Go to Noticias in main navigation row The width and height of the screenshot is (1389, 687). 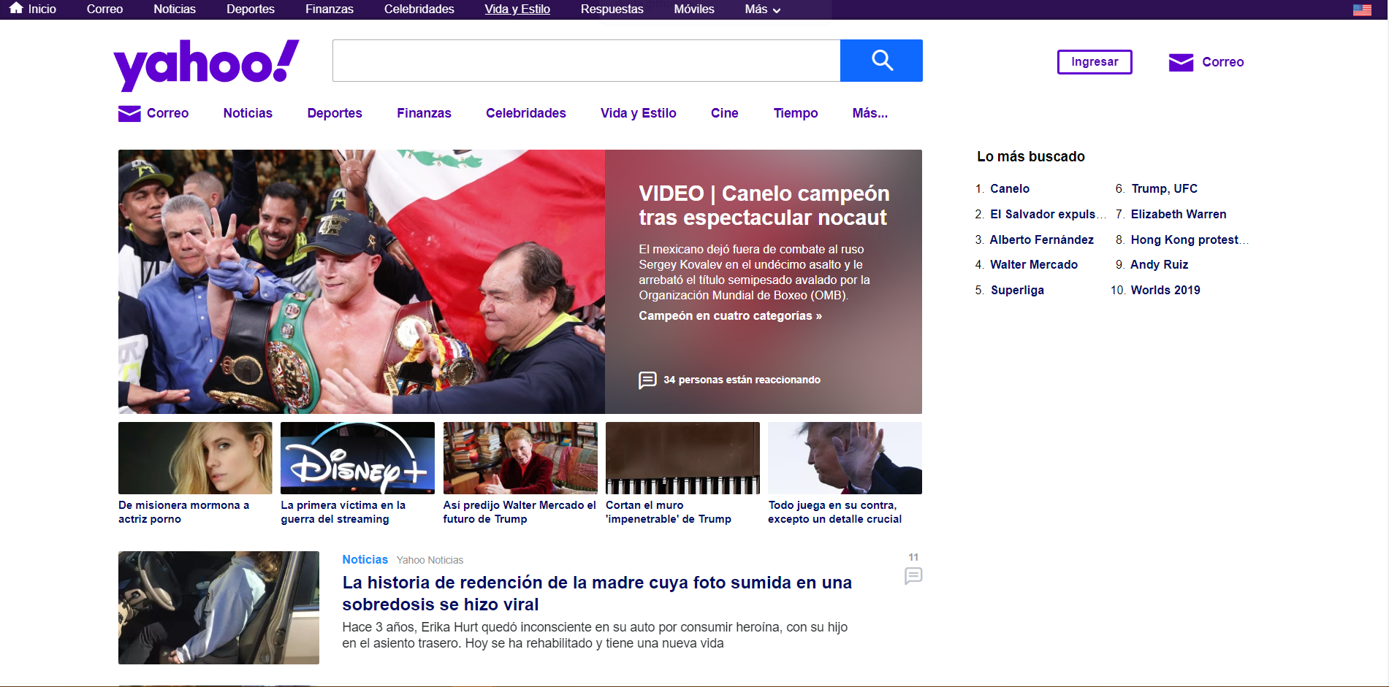(248, 113)
